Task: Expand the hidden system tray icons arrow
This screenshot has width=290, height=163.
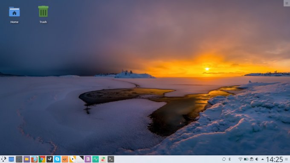Action: [262, 159]
